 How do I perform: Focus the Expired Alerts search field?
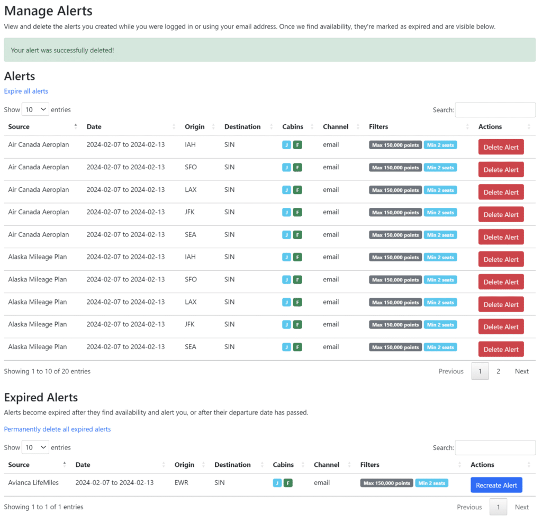pyautogui.click(x=495, y=448)
